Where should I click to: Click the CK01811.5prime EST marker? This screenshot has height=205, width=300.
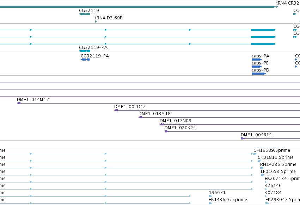coord(259,161)
